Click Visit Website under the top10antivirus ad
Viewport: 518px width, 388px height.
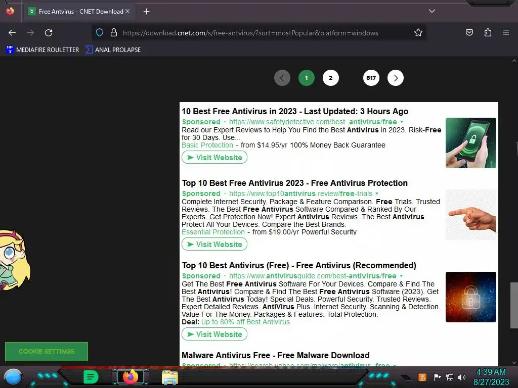coord(214,245)
